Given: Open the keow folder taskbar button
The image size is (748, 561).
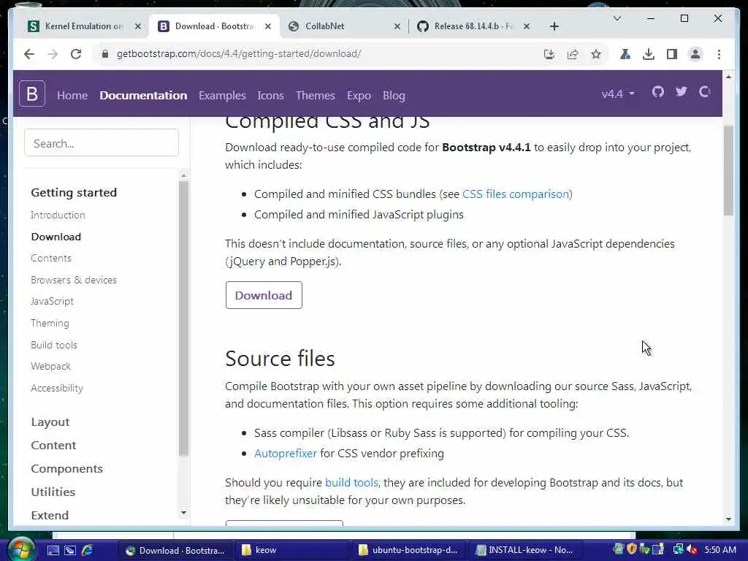Looking at the screenshot, I should [292, 550].
